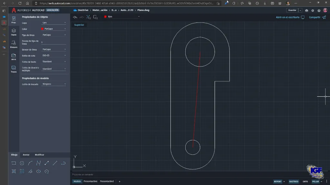Click the zoom window icon

(x=95, y=17)
